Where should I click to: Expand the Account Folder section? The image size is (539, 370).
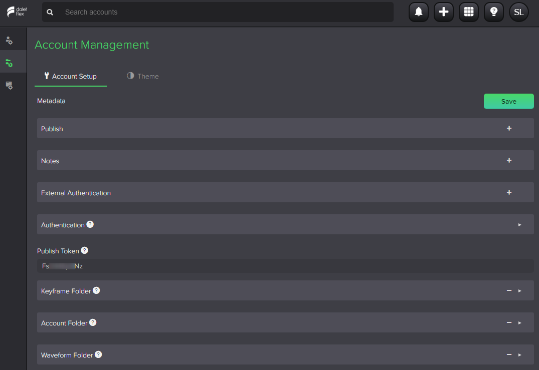(x=520, y=322)
